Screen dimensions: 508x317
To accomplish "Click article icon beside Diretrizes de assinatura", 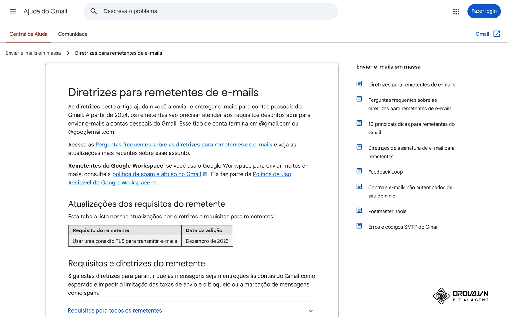I will pyautogui.click(x=359, y=147).
